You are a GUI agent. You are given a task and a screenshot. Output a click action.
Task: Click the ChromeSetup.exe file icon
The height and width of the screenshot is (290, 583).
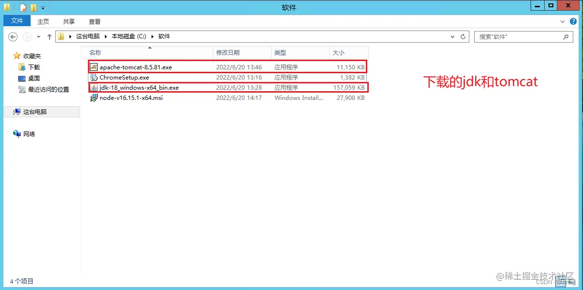tap(94, 77)
